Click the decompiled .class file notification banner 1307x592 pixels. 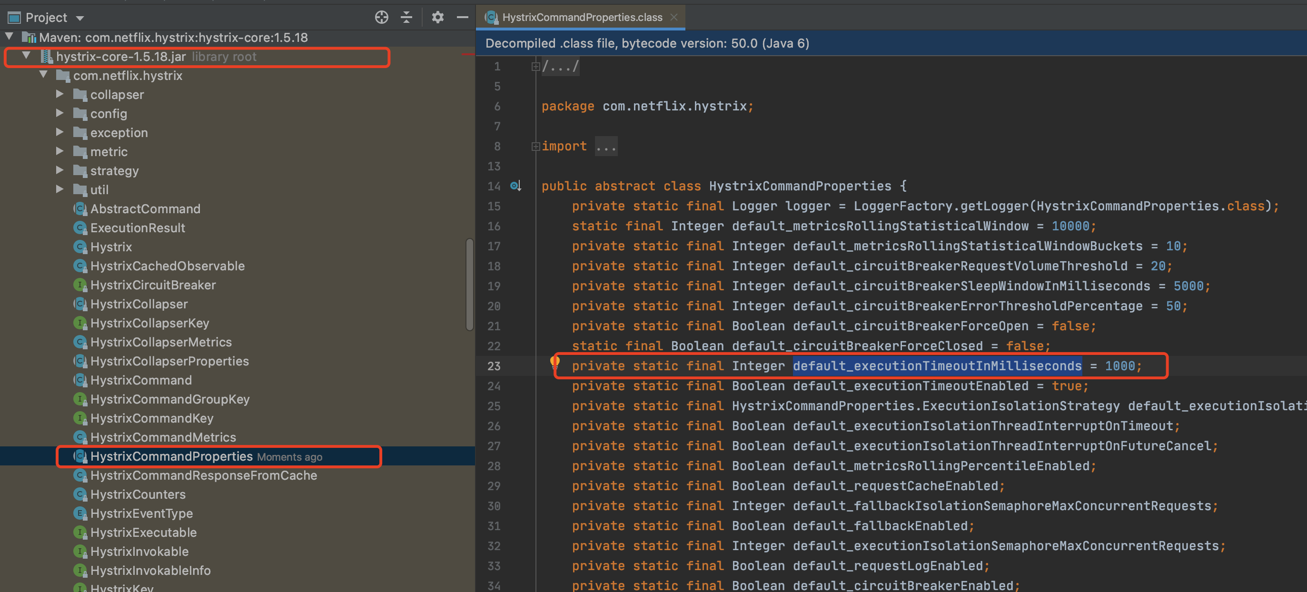(891, 43)
